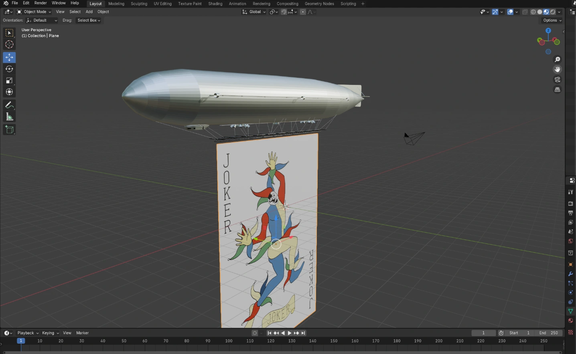Toggle snapping magnet button
The height and width of the screenshot is (354, 576).
coord(284,12)
